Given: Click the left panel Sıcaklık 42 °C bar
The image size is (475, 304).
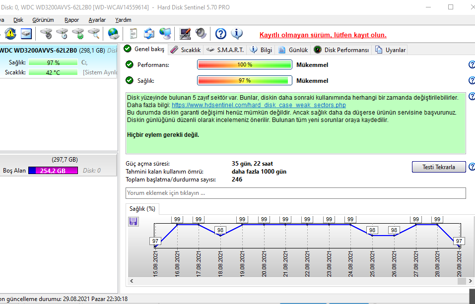Looking at the screenshot, I should pos(53,72).
